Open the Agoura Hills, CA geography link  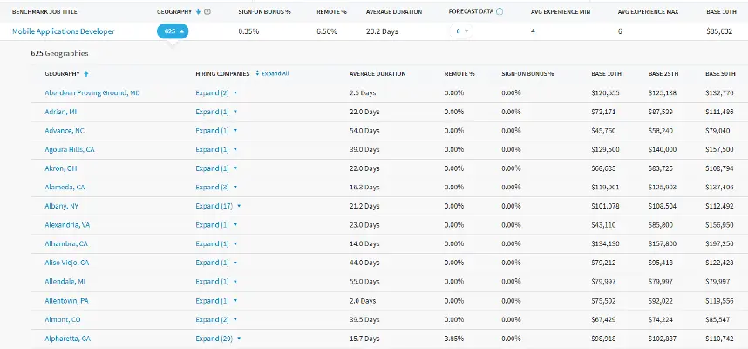(x=70, y=149)
